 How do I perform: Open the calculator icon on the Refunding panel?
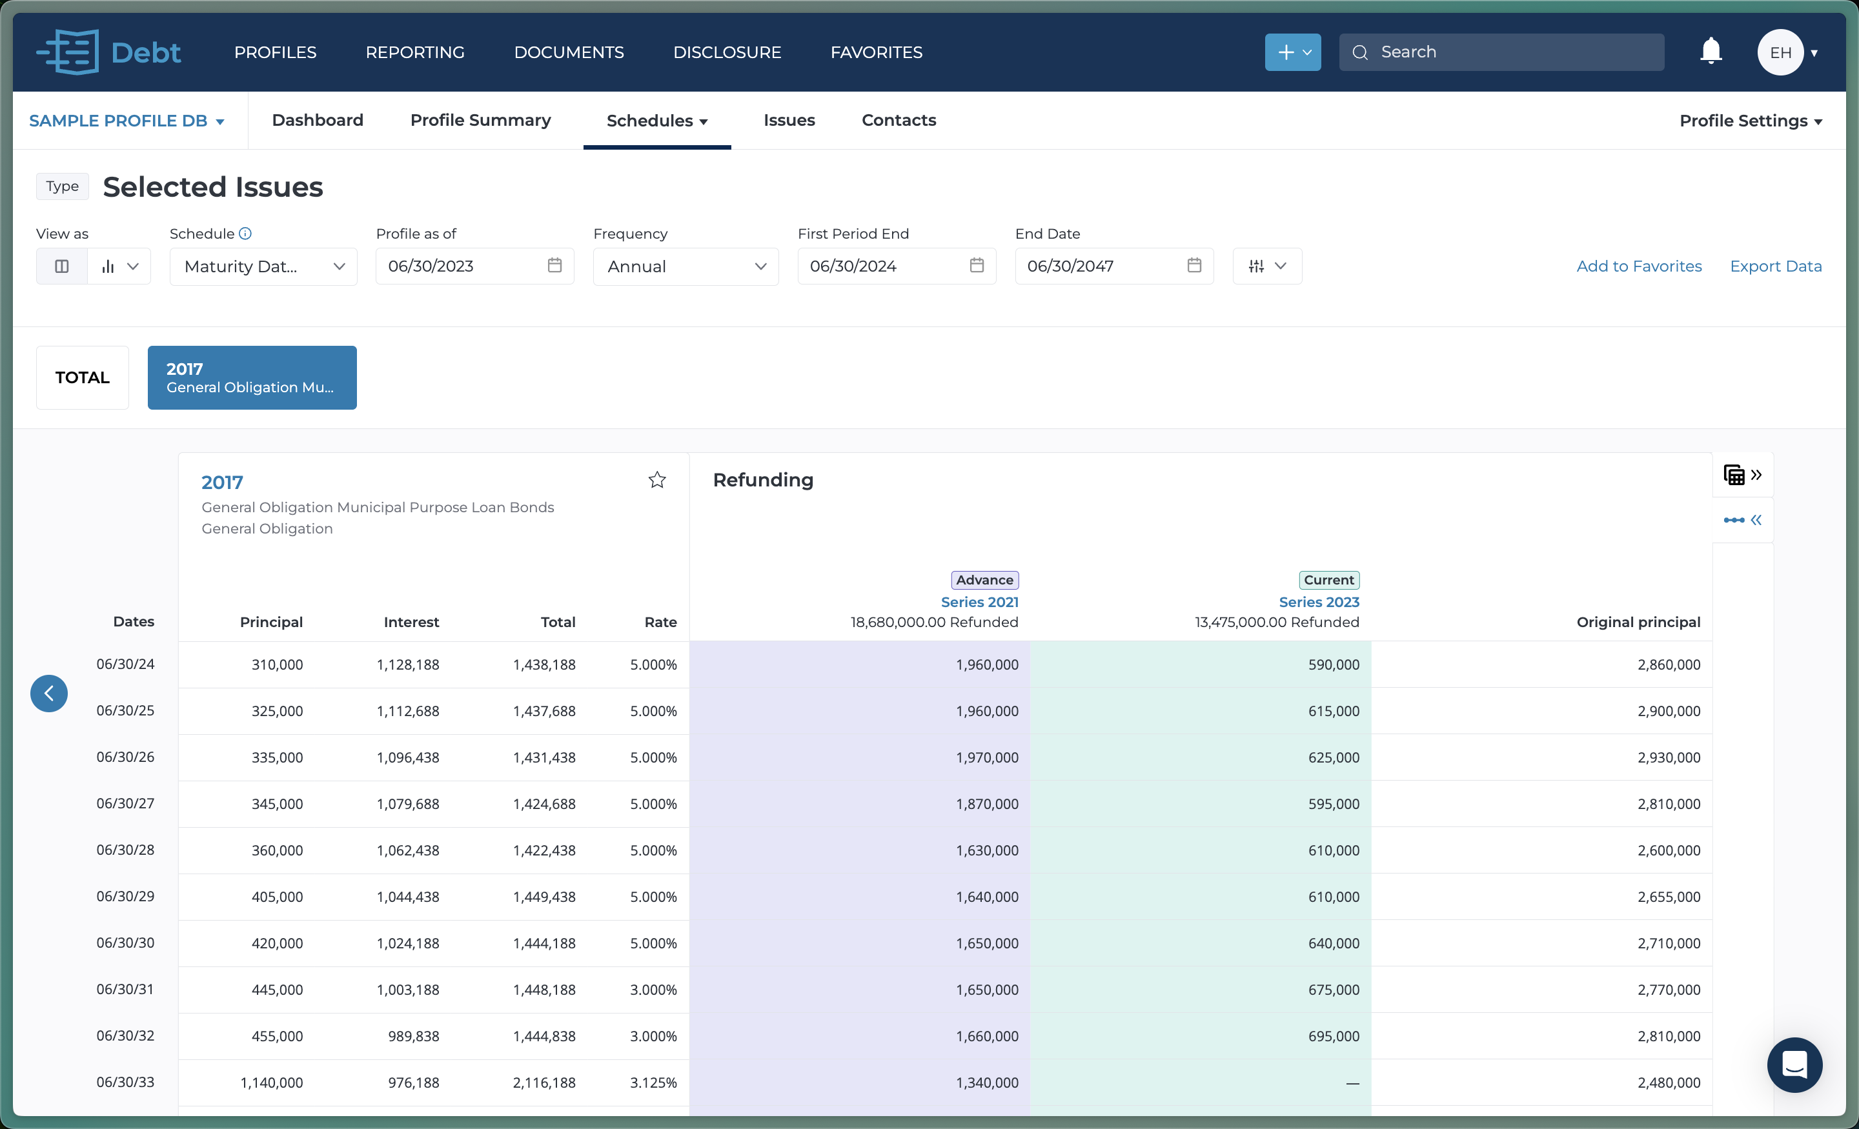point(1736,474)
